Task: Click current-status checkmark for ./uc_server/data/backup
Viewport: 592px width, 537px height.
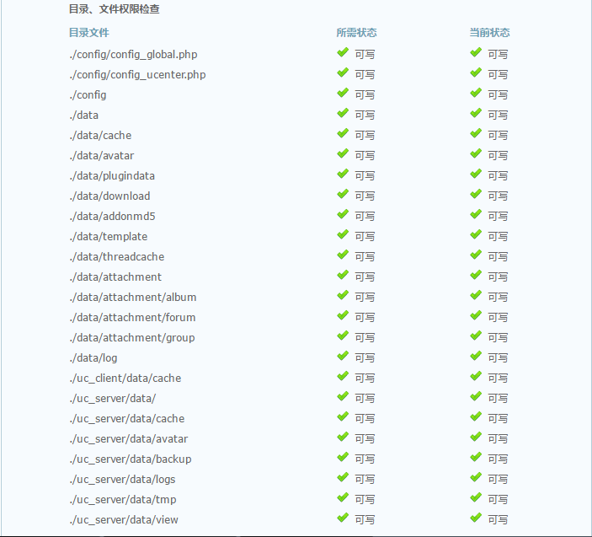Action: 476,457
